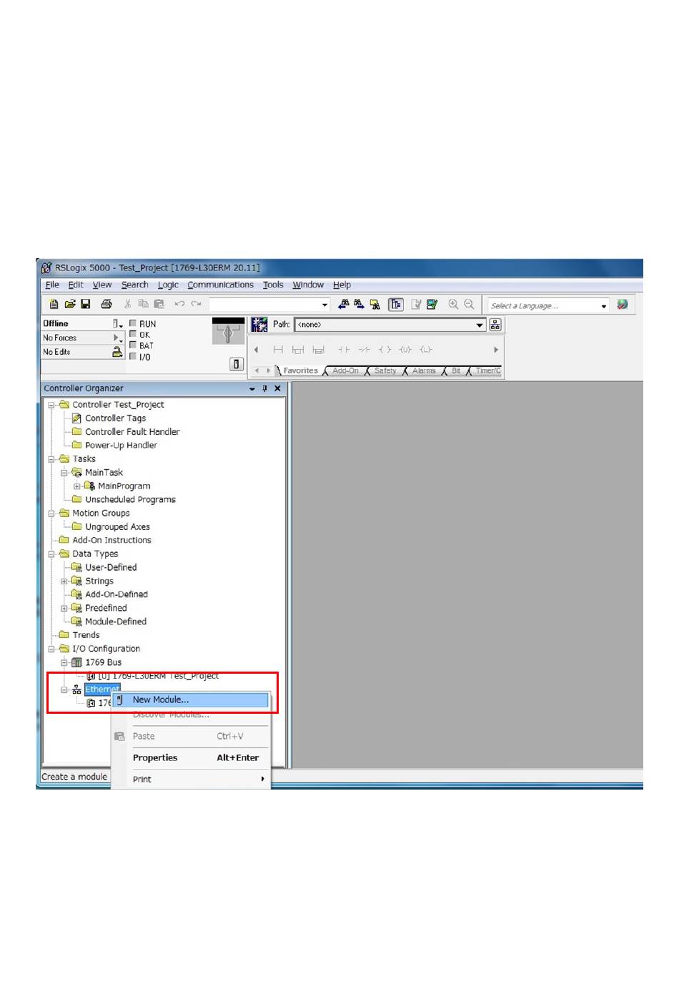Screen dimensions: 679x992
Task: Click the Find All toolbar icon
Action: click(375, 304)
